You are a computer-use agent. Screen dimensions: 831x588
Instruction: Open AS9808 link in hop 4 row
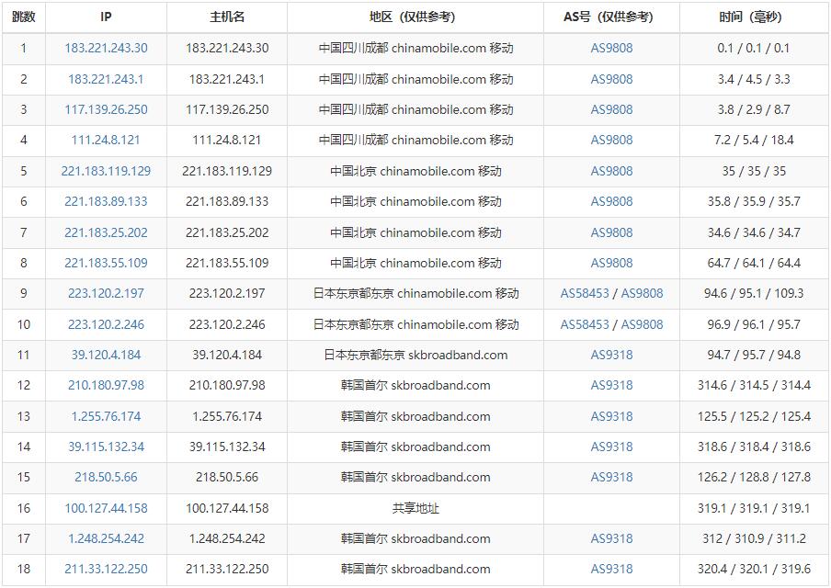tap(611, 140)
